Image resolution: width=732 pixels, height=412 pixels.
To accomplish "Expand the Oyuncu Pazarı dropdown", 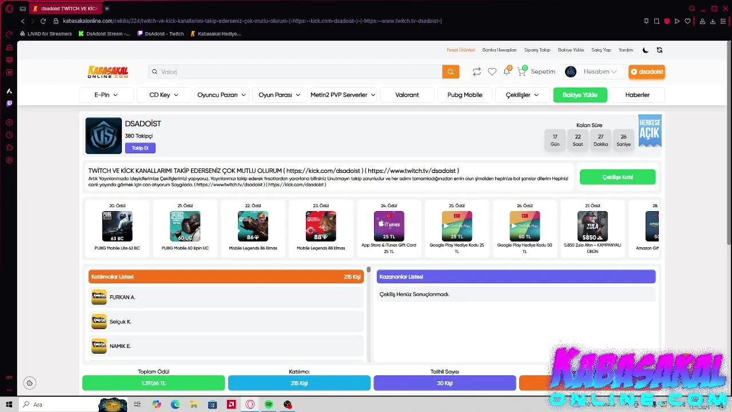I will pos(221,95).
